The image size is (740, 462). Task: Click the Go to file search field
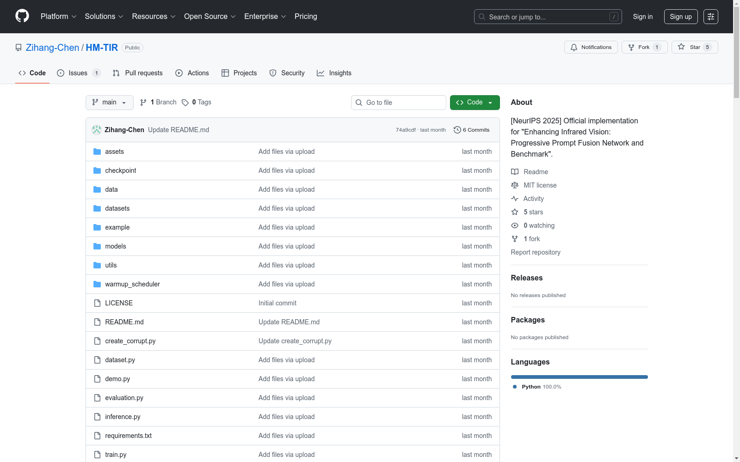[399, 103]
